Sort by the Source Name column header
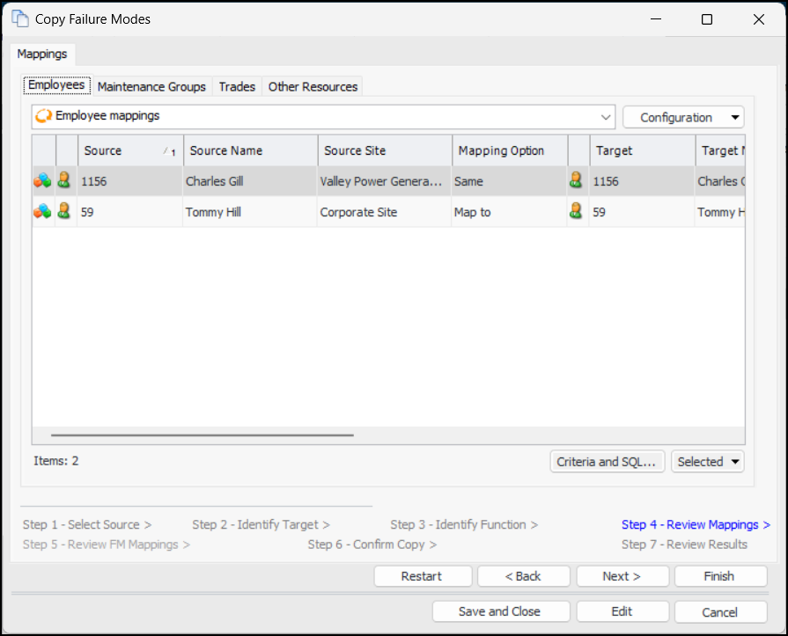This screenshot has height=636, width=788. (x=249, y=150)
